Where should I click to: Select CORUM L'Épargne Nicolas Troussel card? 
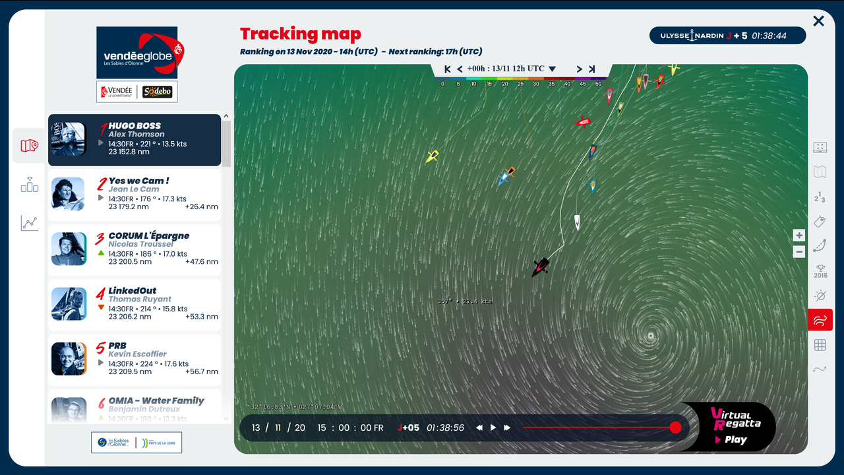pyautogui.click(x=135, y=250)
